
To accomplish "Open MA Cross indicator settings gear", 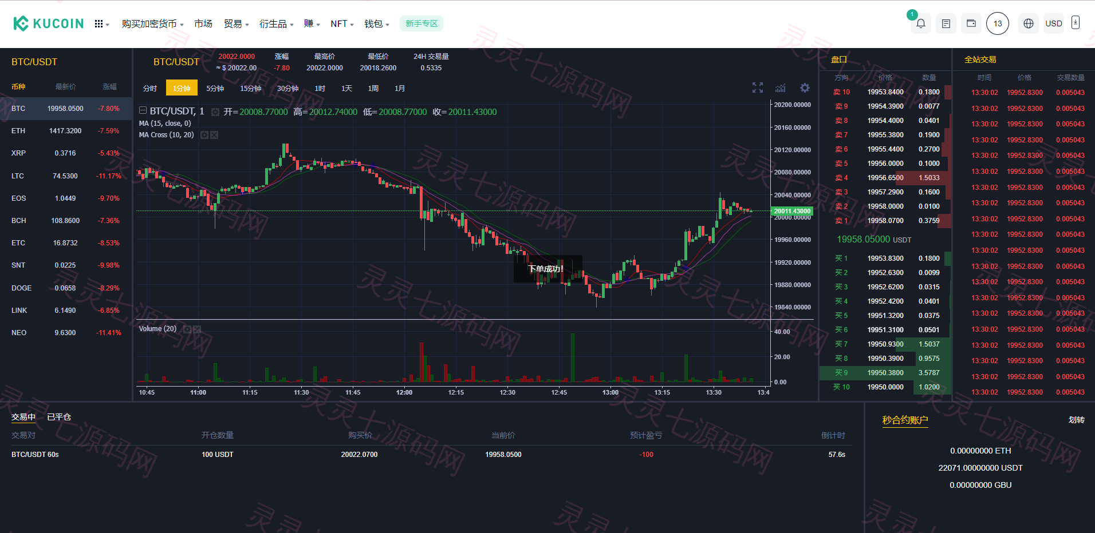I will tap(204, 135).
